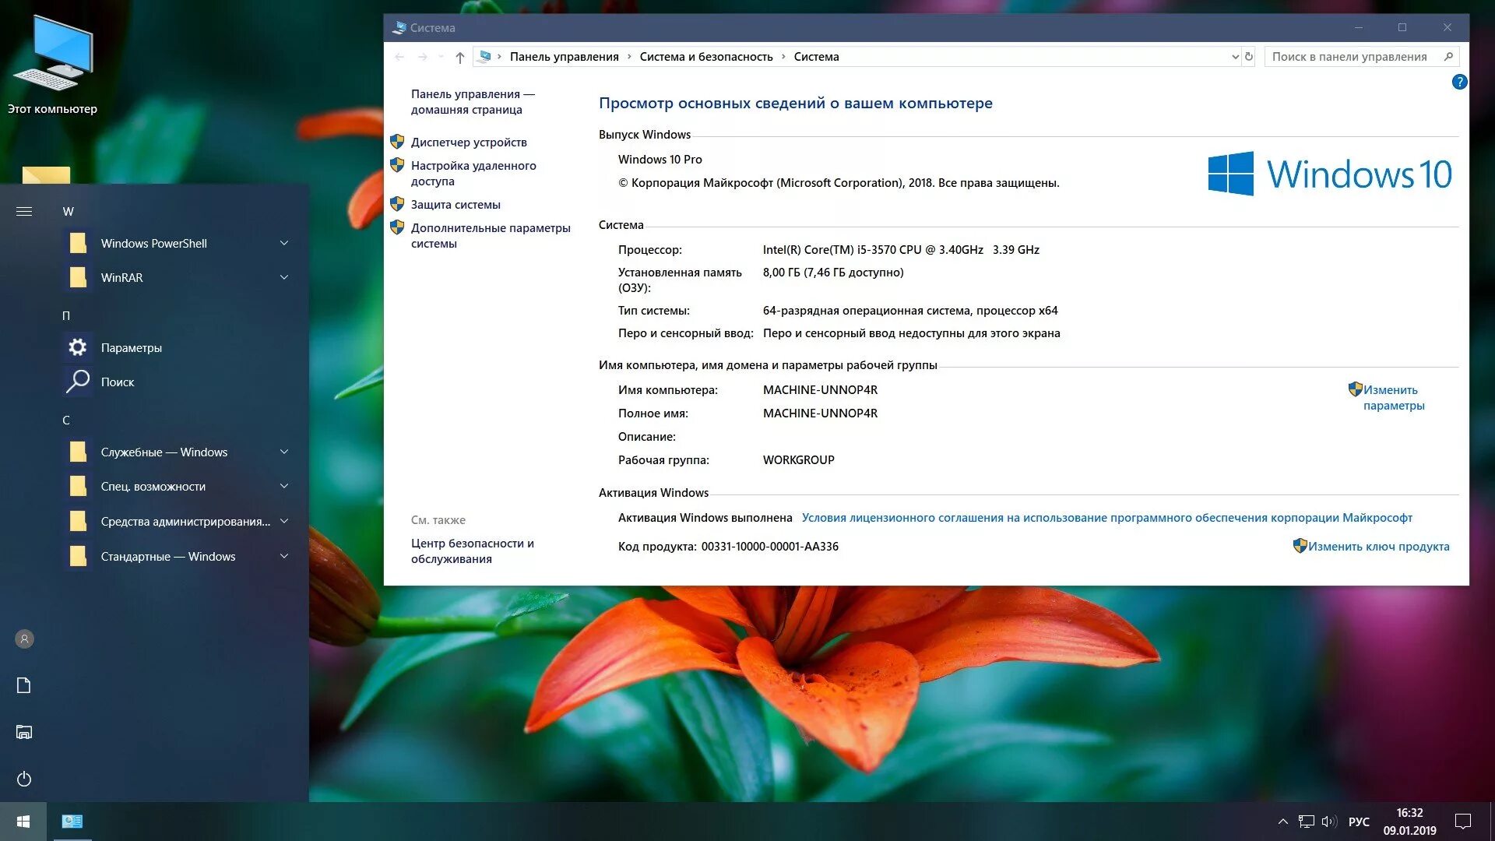Open the Параметры gear icon
Viewport: 1495px width, 841px height.
[77, 347]
